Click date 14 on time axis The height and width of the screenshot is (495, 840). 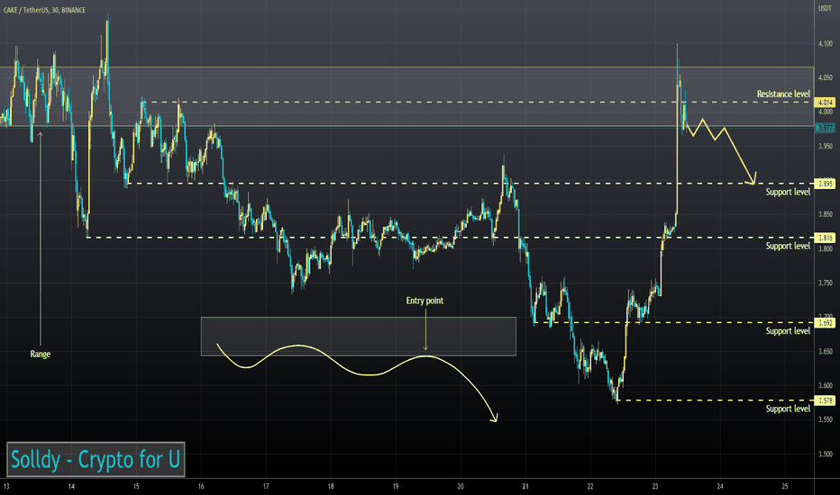71,486
